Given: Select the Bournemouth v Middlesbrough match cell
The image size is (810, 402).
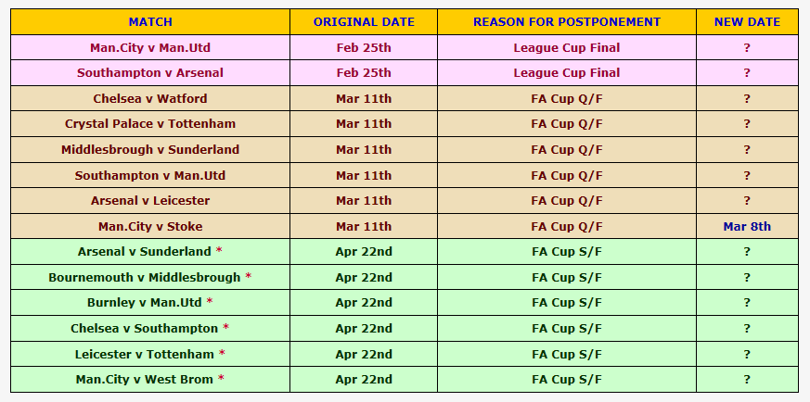Looking at the screenshot, I should click(144, 277).
